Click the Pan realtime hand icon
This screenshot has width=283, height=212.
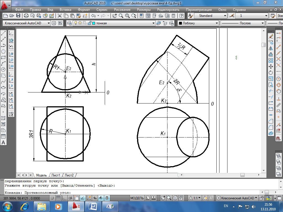point(114,16)
